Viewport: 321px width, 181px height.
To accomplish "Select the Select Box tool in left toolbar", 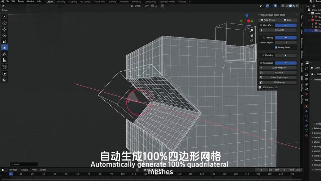I will pyautogui.click(x=4, y=17).
